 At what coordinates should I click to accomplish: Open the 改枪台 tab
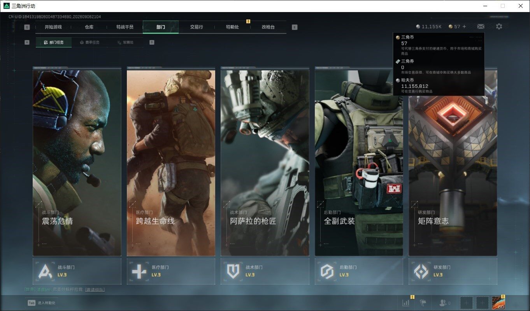click(268, 27)
